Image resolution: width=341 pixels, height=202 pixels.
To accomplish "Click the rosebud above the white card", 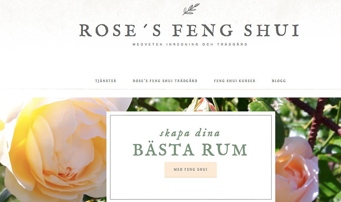I will (204, 104).
